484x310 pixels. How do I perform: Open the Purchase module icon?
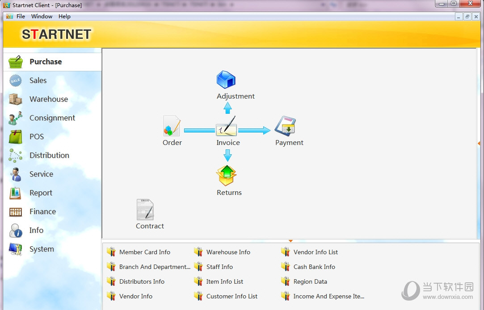[16, 62]
